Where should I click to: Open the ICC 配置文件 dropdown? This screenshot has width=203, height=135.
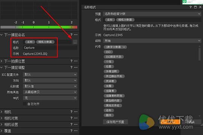50,74
